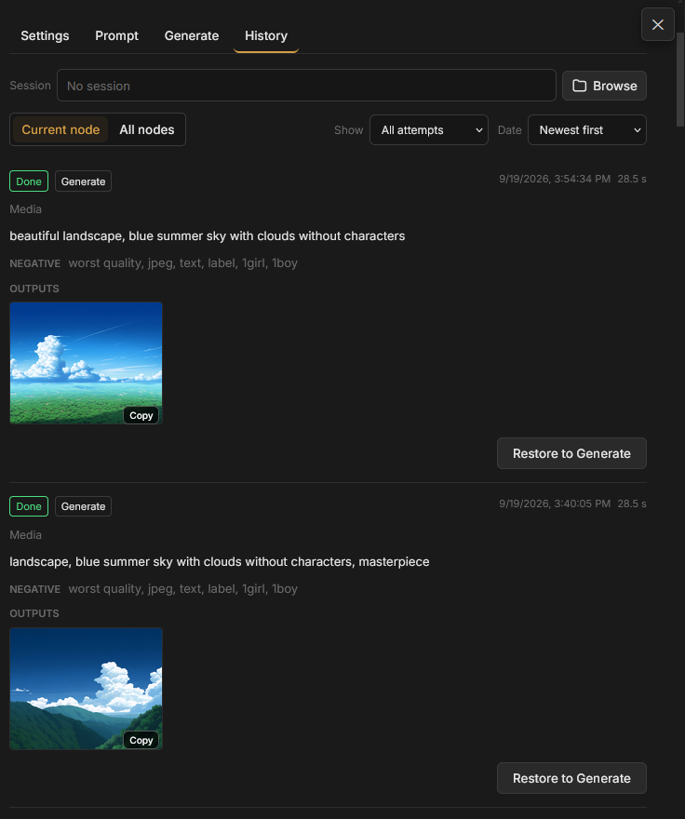Click the OUTPUTS label in the first entry

[34, 289]
